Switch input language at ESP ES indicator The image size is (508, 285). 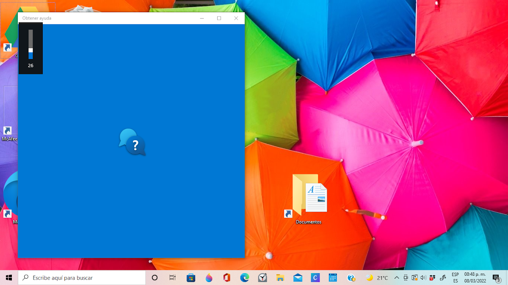click(456, 277)
